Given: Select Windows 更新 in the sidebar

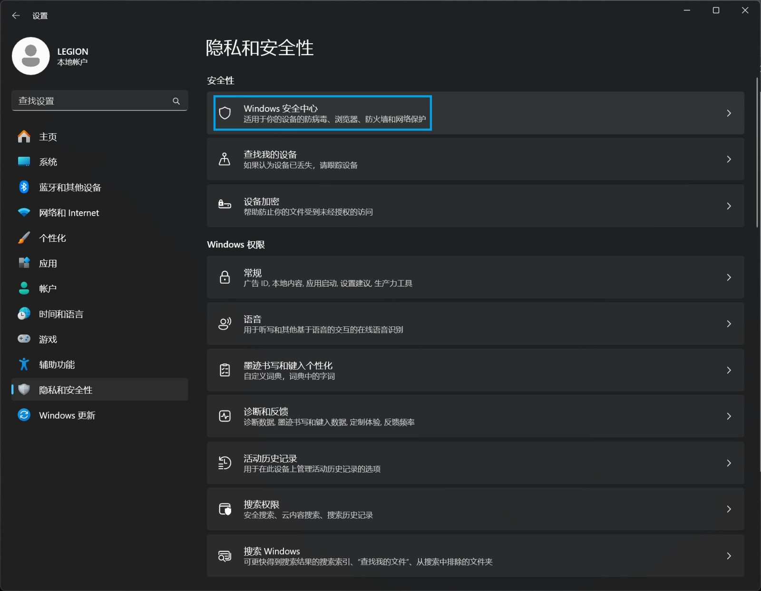Looking at the screenshot, I should pyautogui.click(x=100, y=415).
